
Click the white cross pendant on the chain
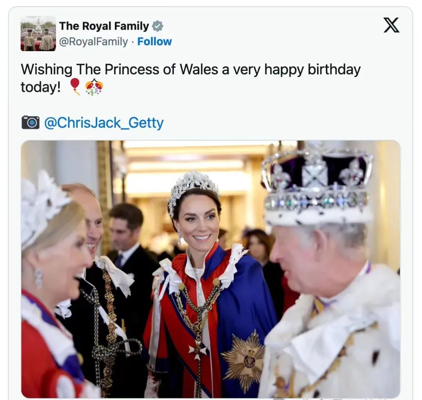coord(198,349)
